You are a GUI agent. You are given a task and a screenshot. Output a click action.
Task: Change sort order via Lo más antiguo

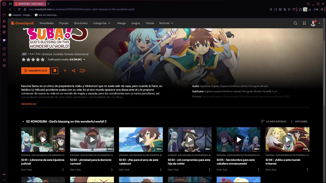click(274, 121)
